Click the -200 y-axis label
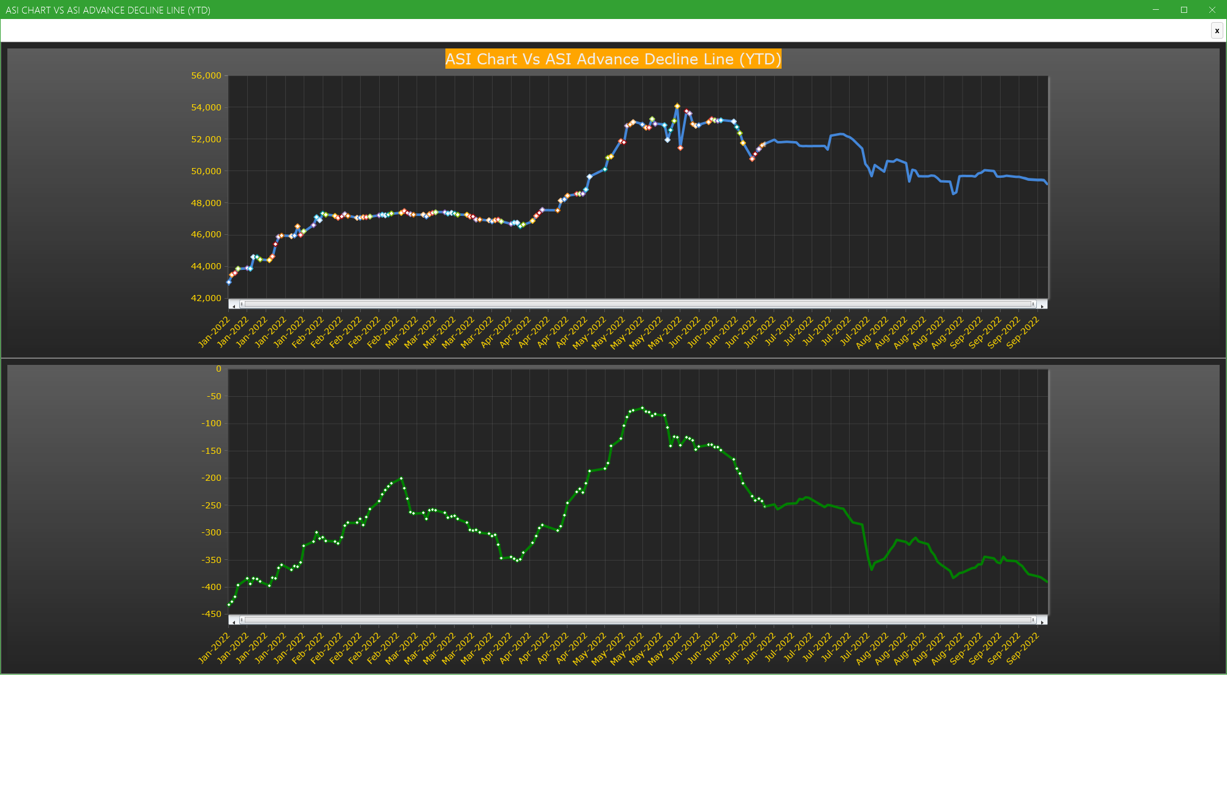This screenshot has height=785, width=1227. click(212, 478)
